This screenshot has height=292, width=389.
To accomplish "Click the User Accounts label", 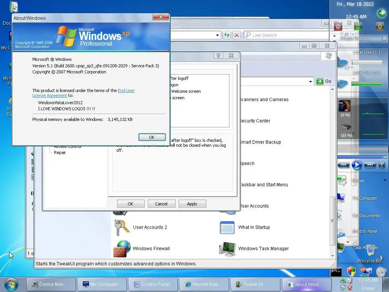I will 254,206.
